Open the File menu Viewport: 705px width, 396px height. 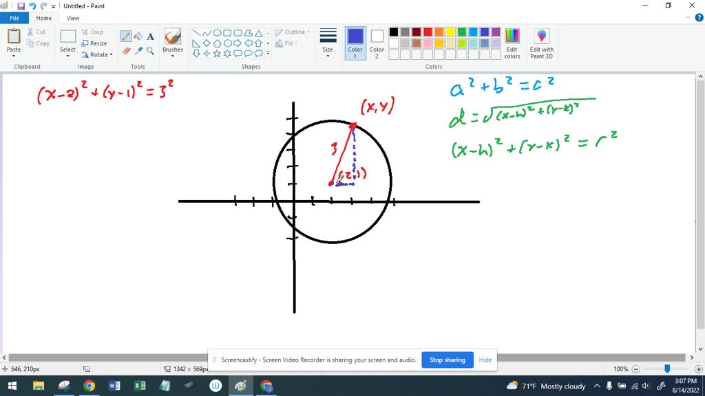coord(14,18)
